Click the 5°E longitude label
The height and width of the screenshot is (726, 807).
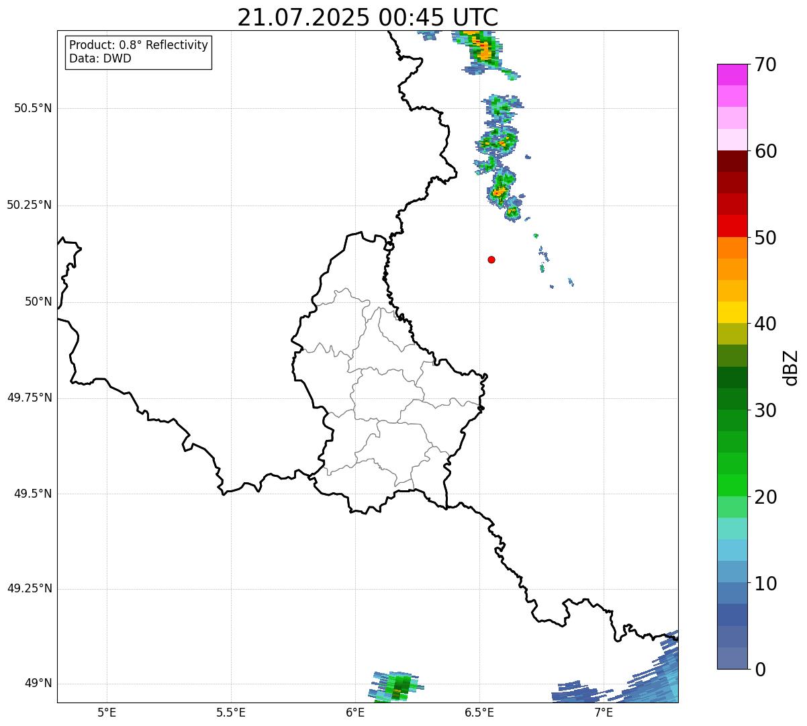[107, 712]
